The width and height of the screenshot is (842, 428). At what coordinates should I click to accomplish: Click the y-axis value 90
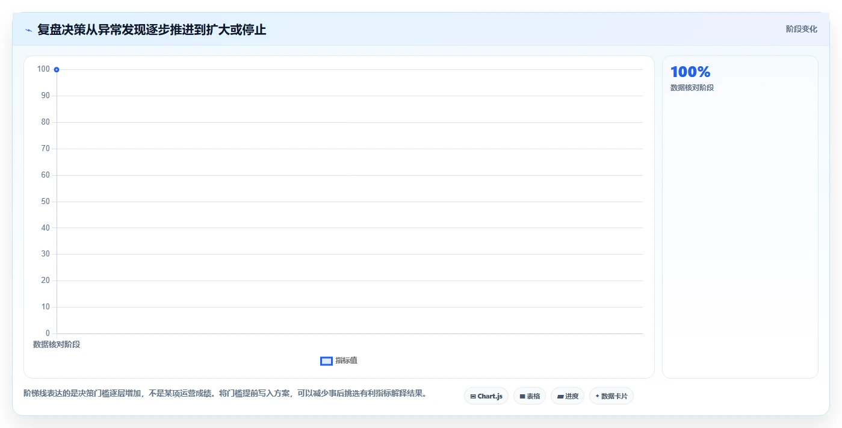click(x=46, y=96)
